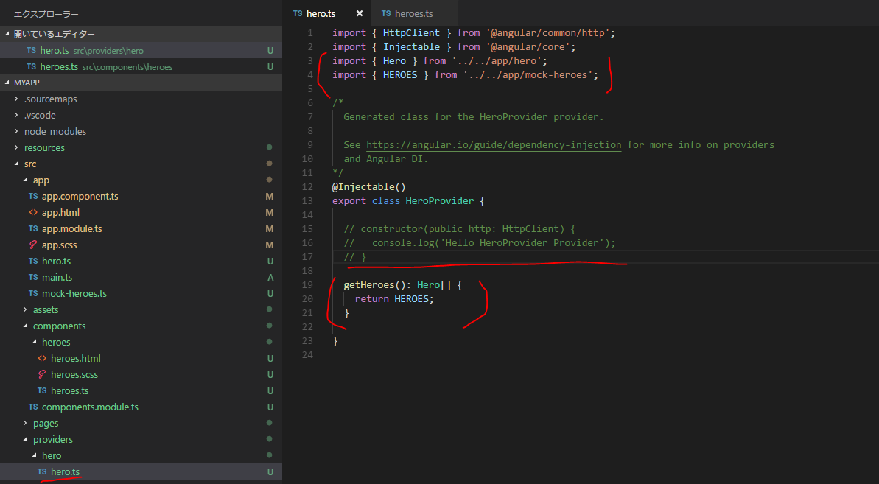The width and height of the screenshot is (879, 484).
Task: Open app.scss file
Action: click(x=60, y=245)
